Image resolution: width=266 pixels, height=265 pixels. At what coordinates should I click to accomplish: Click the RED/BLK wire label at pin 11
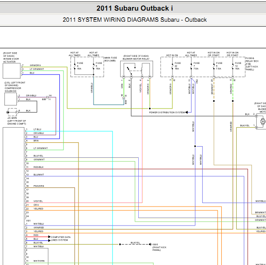tap(39, 167)
